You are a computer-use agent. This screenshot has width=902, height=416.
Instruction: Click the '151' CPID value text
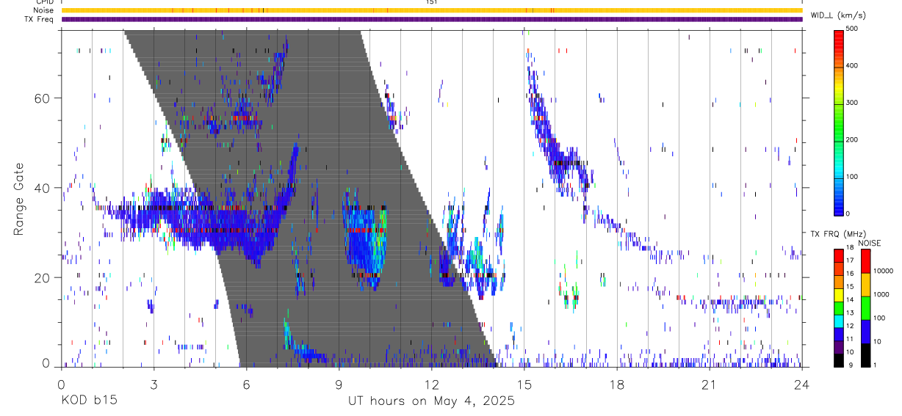tap(432, 2)
